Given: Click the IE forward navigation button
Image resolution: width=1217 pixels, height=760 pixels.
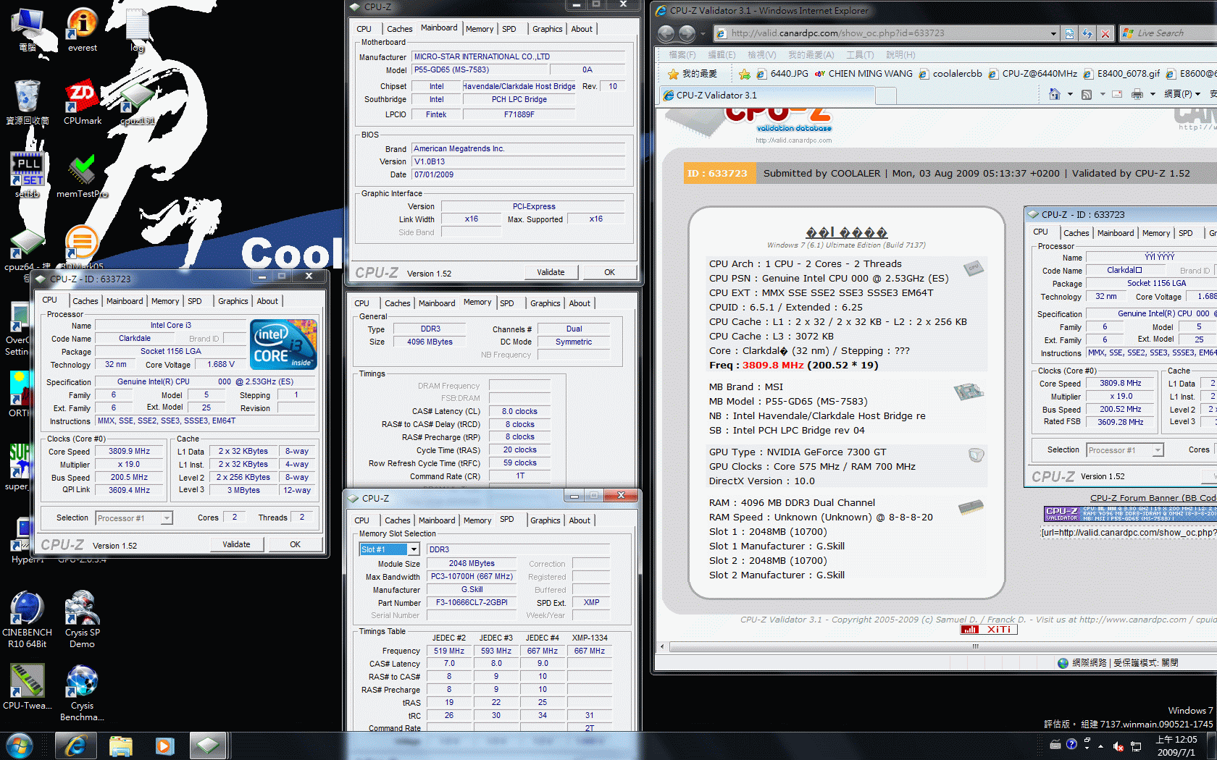Looking at the screenshot, I should tap(687, 33).
